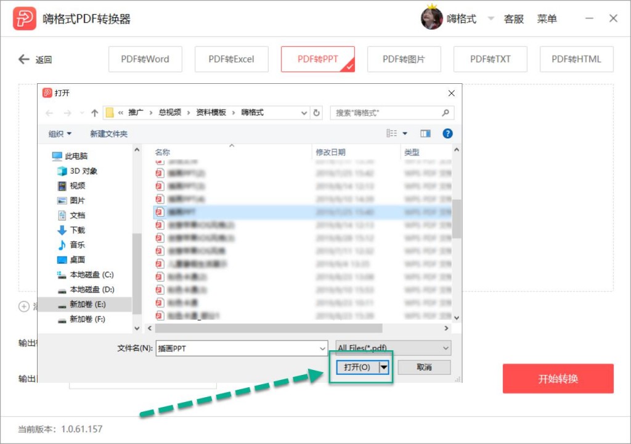Click the highlighted selected PDF file row

pos(302,212)
